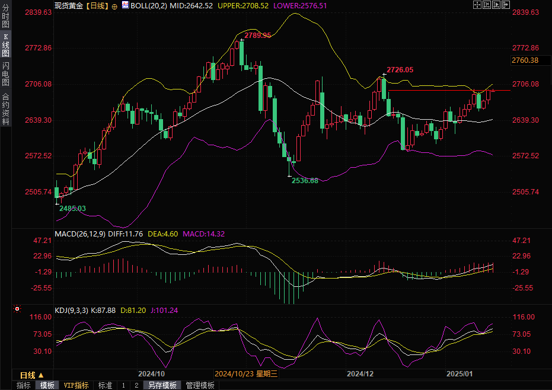Open 合约资料 contract info tab

point(5,108)
